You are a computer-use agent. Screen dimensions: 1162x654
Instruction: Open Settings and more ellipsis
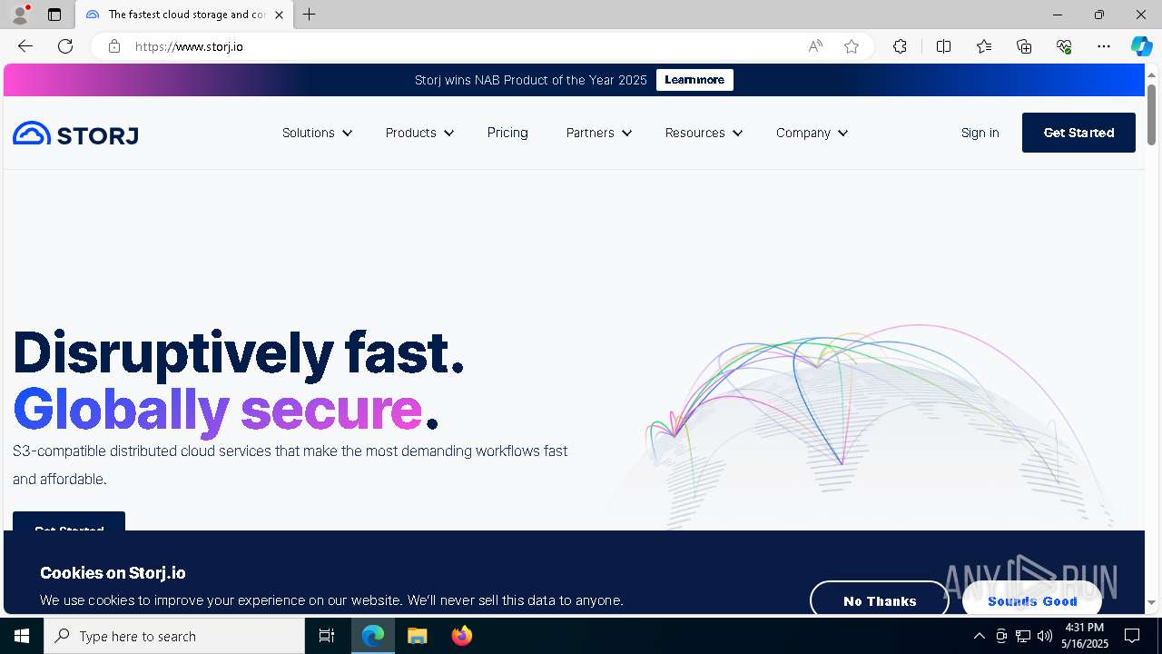tap(1104, 46)
